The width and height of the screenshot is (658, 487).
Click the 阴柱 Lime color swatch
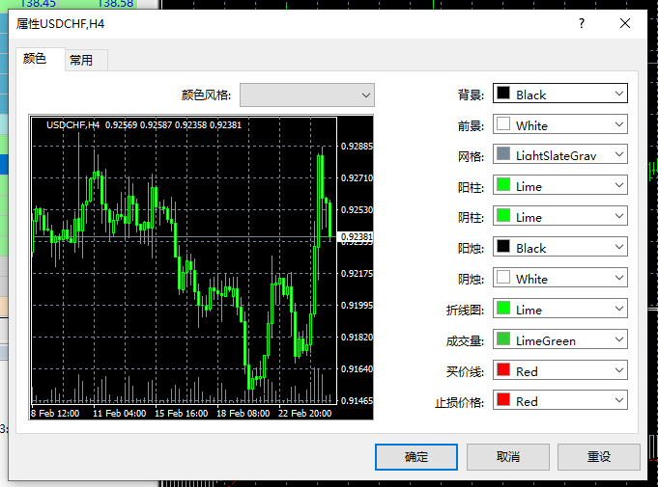pos(502,217)
